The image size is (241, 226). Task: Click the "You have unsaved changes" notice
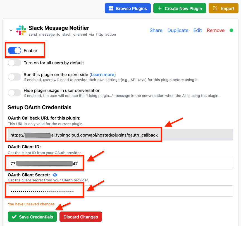pos(31,204)
